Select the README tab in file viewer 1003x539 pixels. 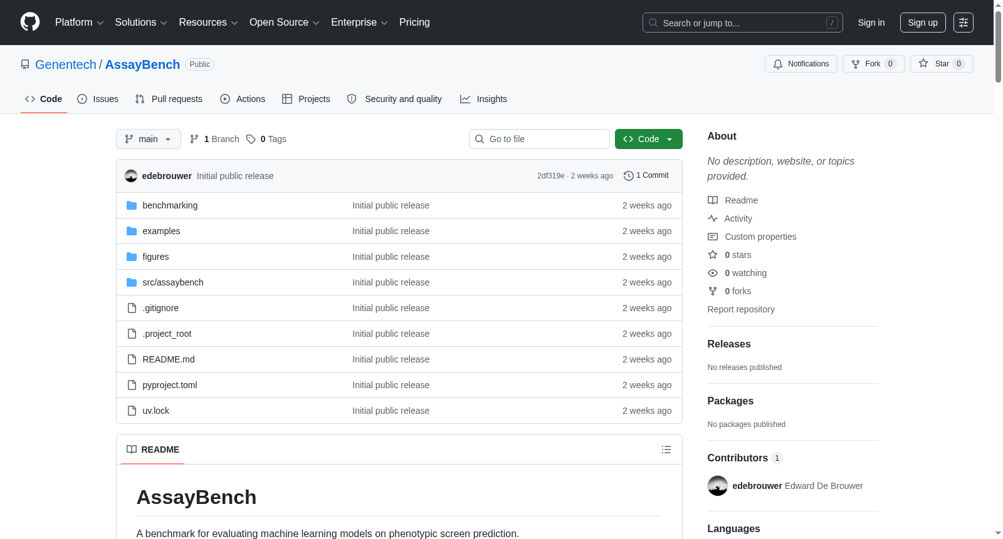[x=153, y=449]
